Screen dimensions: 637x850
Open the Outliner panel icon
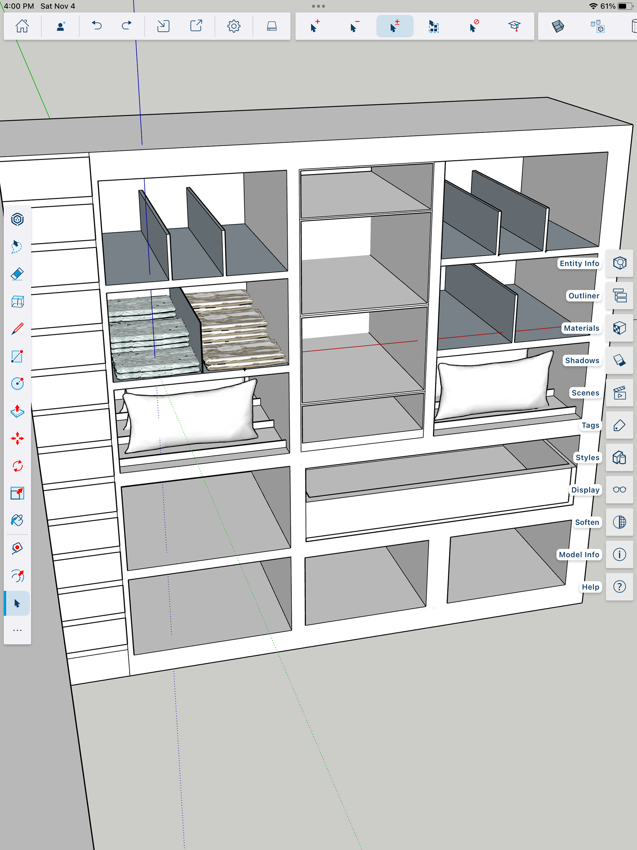pos(619,296)
